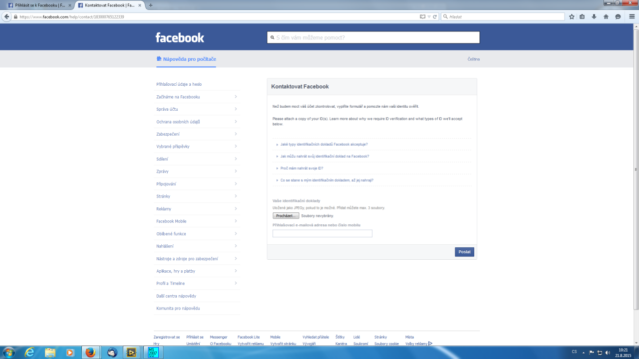Click the help search box 'S čím vám můžeme pomoct?'

point(373,37)
